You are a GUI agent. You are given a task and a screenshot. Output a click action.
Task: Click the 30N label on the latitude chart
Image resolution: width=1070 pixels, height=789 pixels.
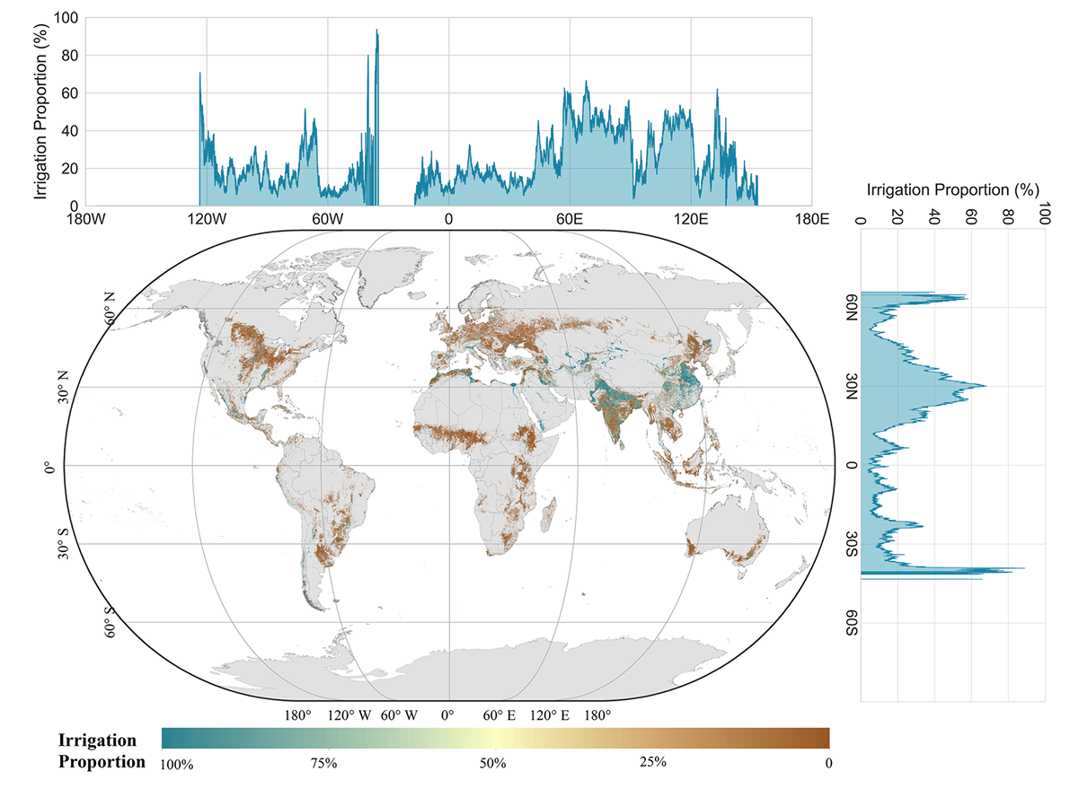click(x=849, y=387)
